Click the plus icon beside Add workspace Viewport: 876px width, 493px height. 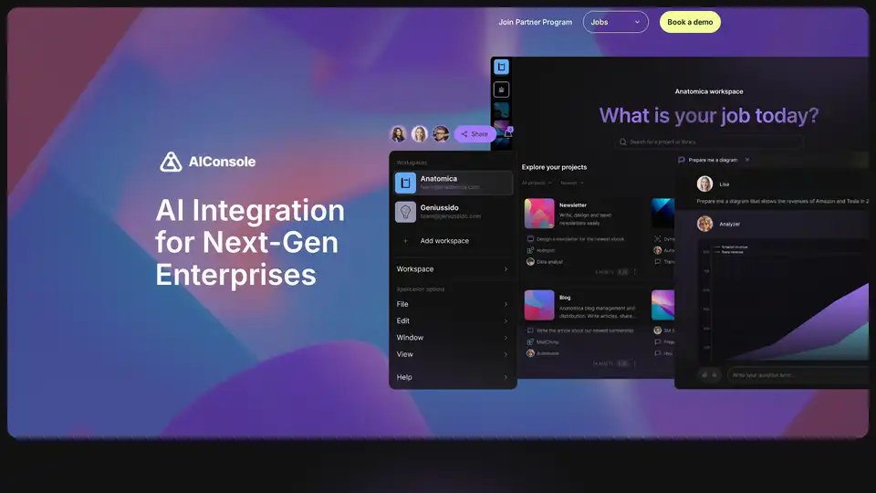405,241
